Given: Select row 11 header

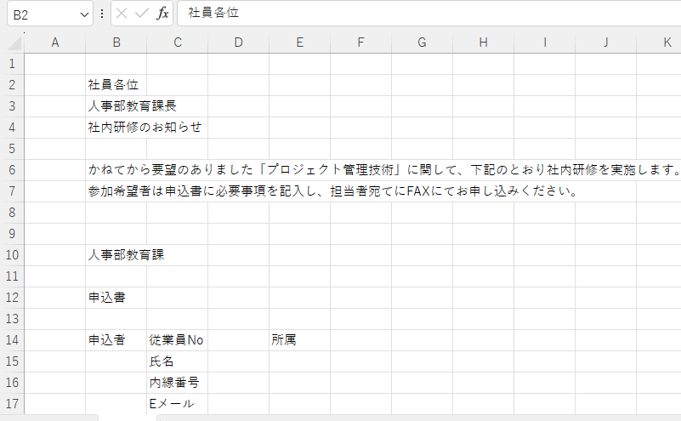Looking at the screenshot, I should [x=12, y=276].
